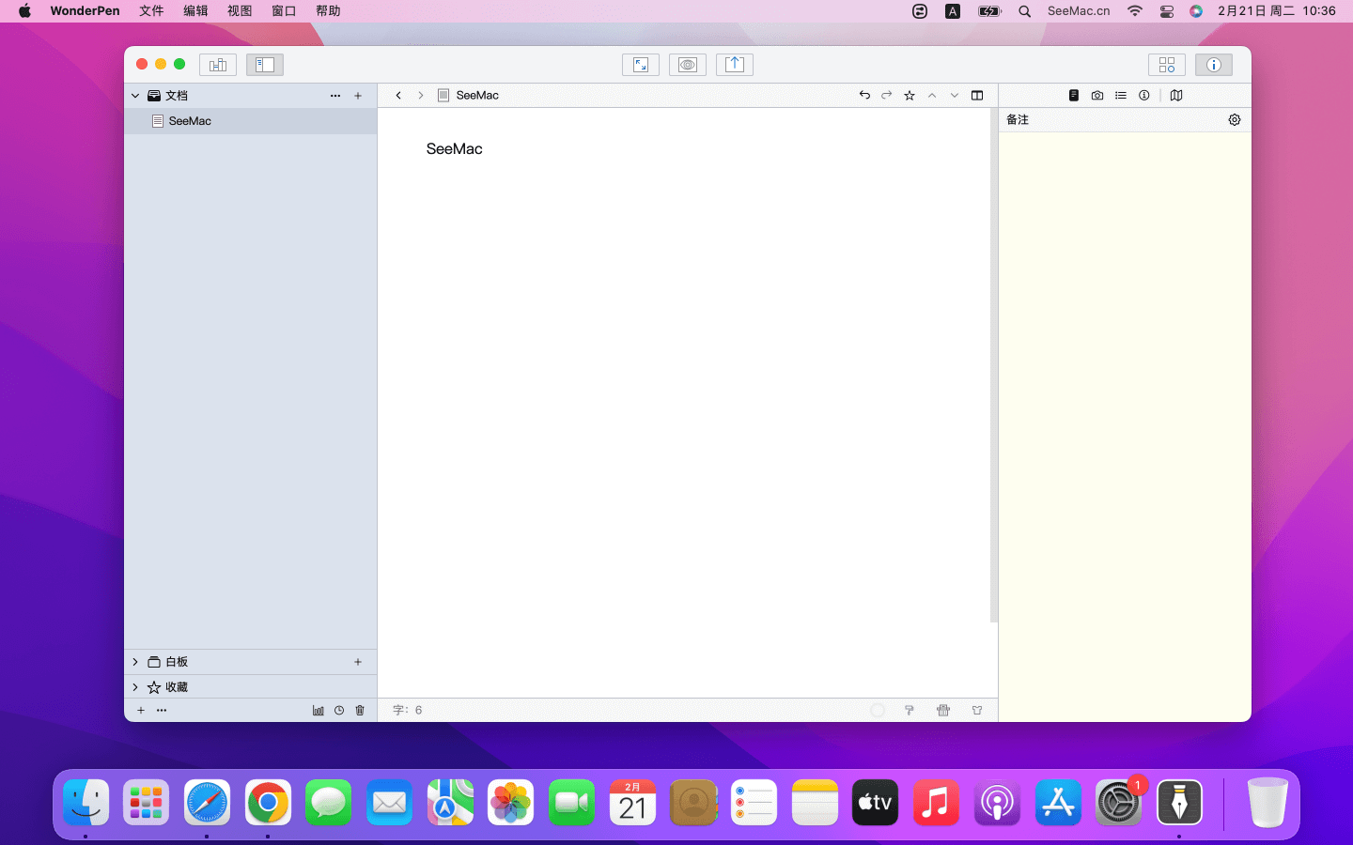Open the 视图 menu
Viewport: 1353px width, 845px height.
coord(240,11)
